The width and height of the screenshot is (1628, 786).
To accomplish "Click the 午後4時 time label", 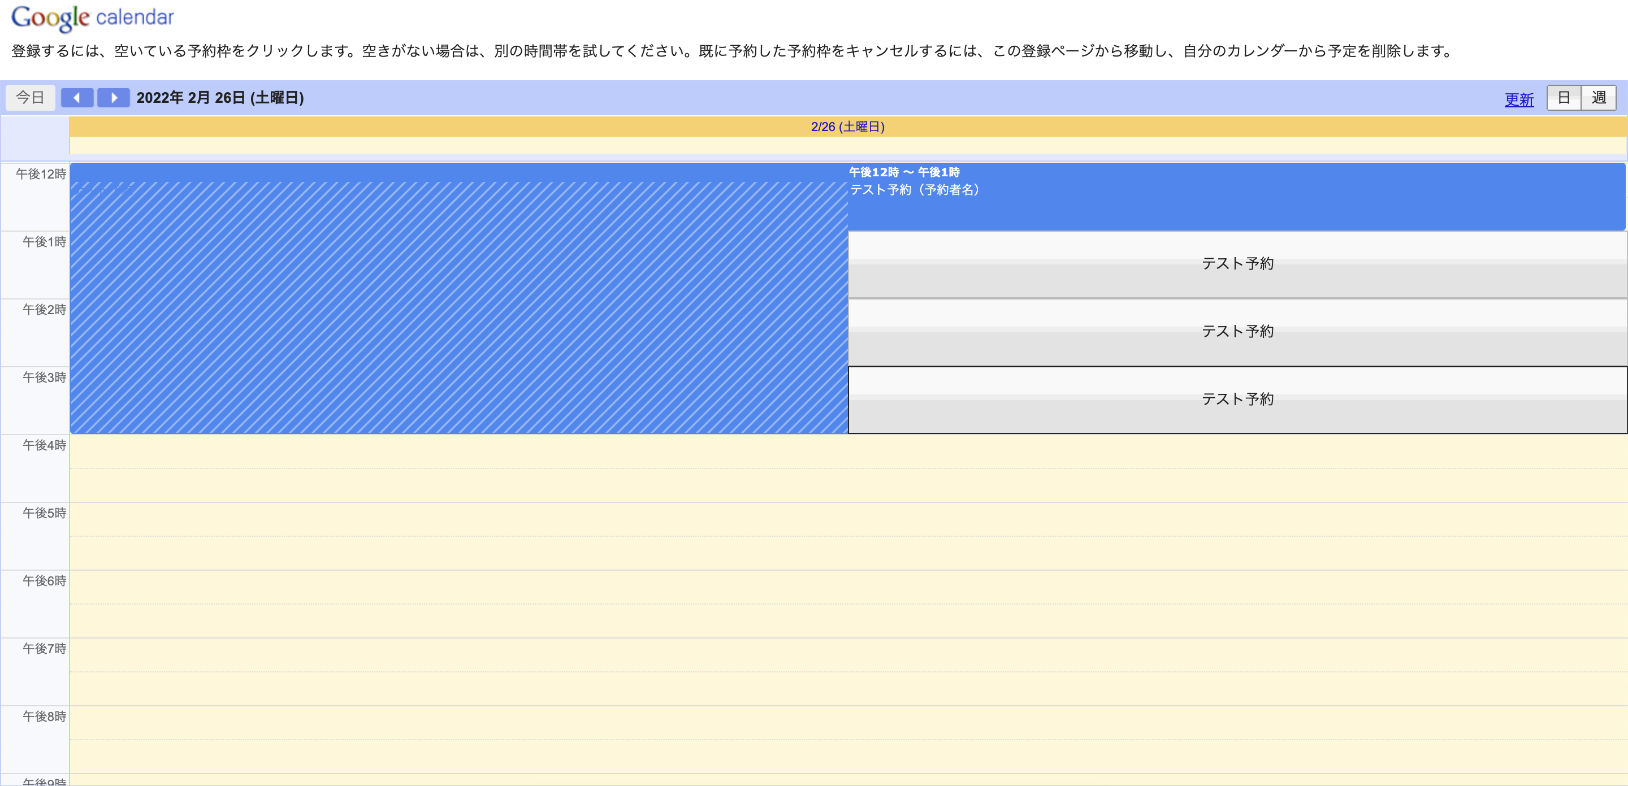I will (x=44, y=444).
